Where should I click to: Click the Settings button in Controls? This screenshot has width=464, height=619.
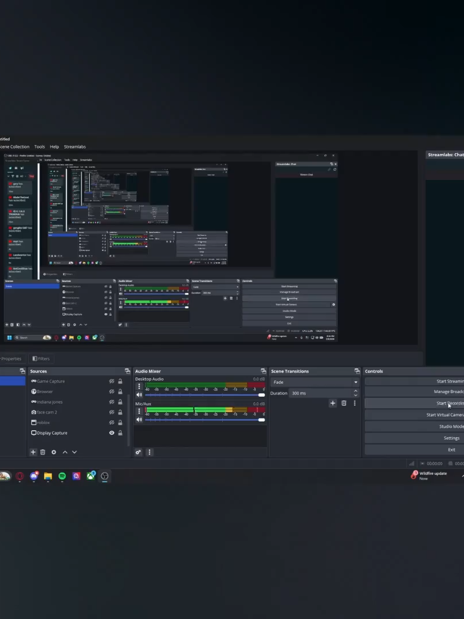414,438
